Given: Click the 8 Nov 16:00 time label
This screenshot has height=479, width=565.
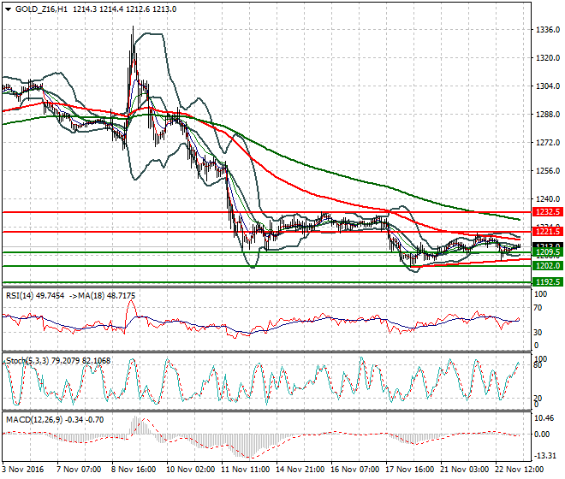Looking at the screenshot, I should [134, 470].
